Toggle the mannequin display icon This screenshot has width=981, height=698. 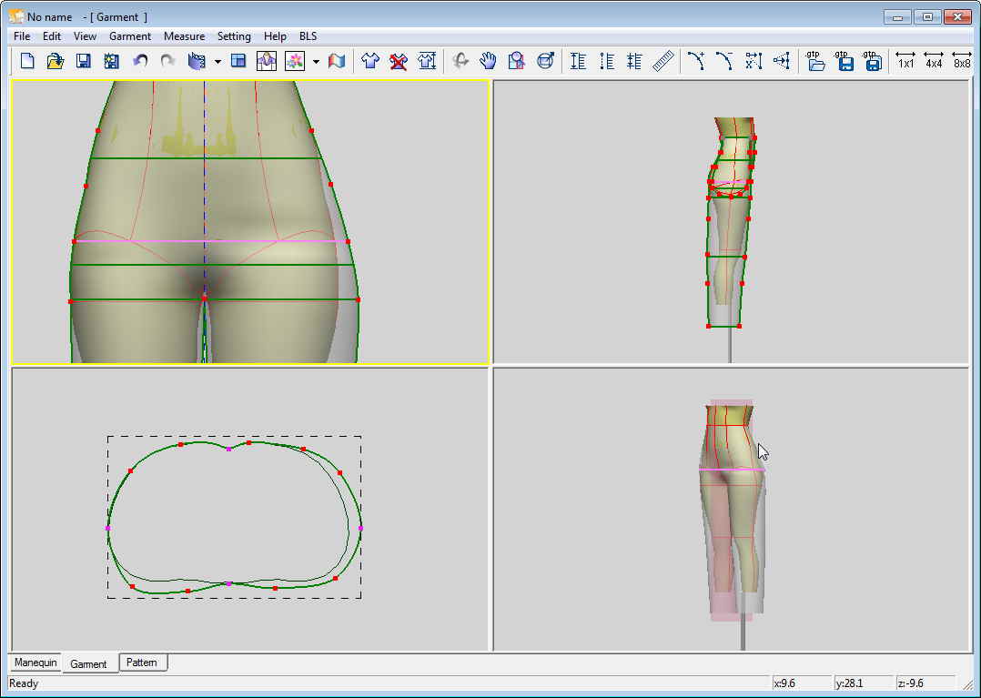pyautogui.click(x=267, y=61)
